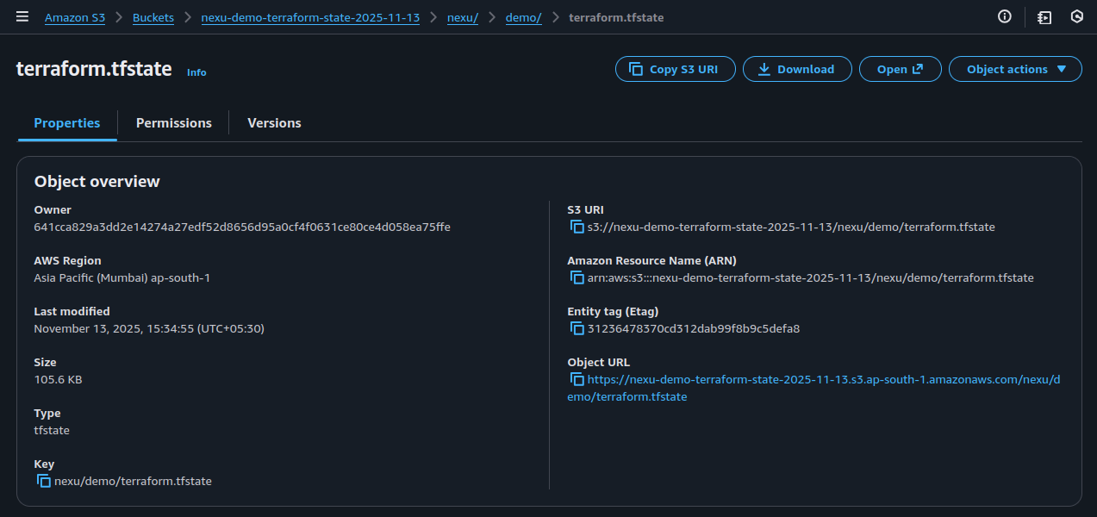Copy the Amazon Resource Name with copy icon
The width and height of the screenshot is (1097, 517).
(x=577, y=277)
